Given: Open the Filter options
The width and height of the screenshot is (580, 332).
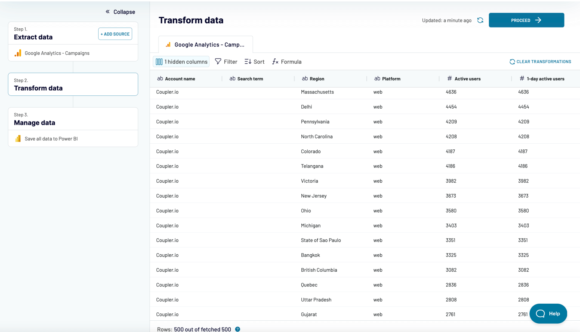Looking at the screenshot, I should click(x=226, y=61).
